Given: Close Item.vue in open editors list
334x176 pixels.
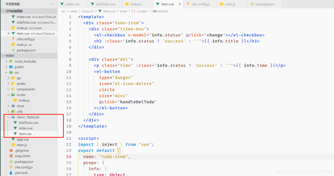Looking at the screenshot, I should point(8,33).
